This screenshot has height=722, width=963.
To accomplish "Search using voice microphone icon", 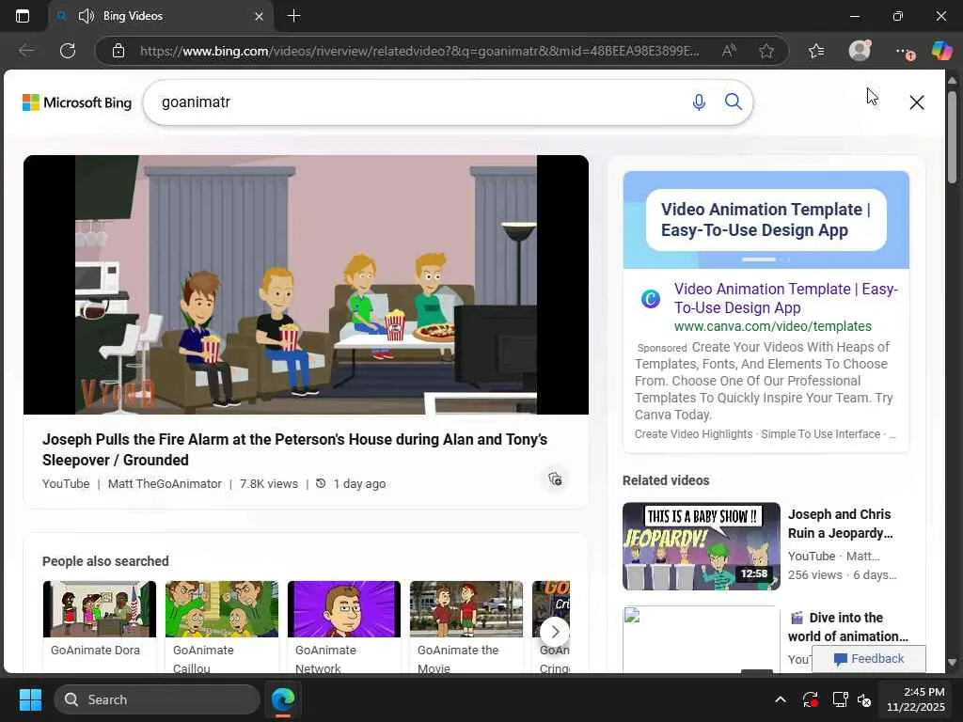I will 699,102.
